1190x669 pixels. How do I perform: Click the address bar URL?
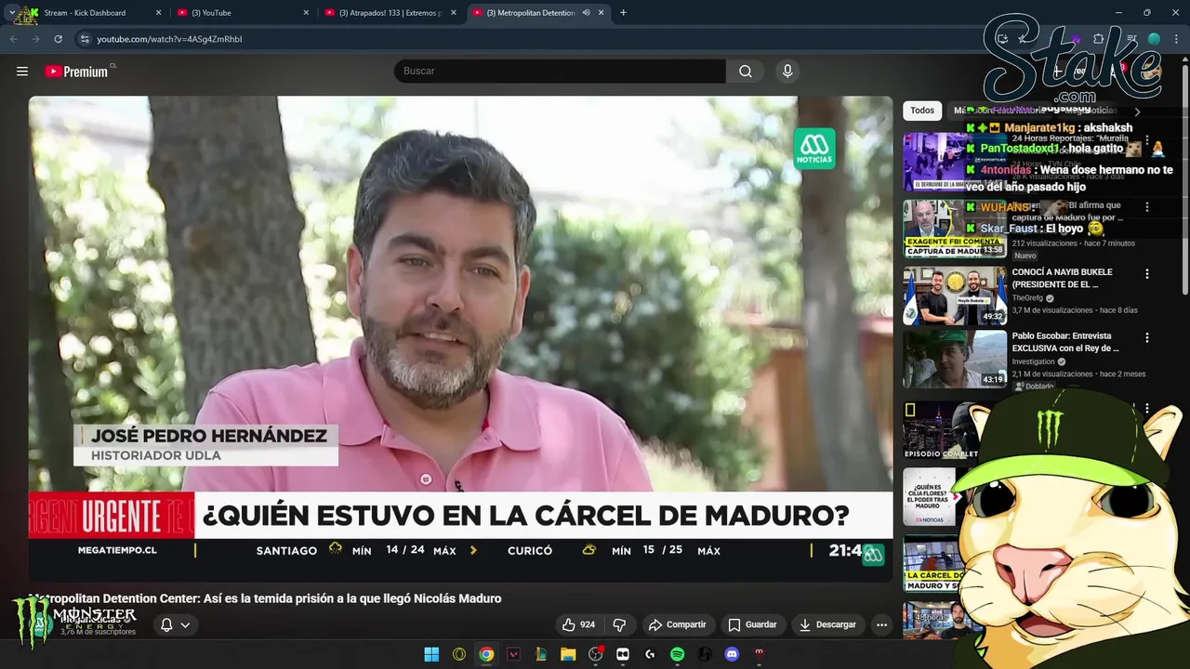(169, 39)
